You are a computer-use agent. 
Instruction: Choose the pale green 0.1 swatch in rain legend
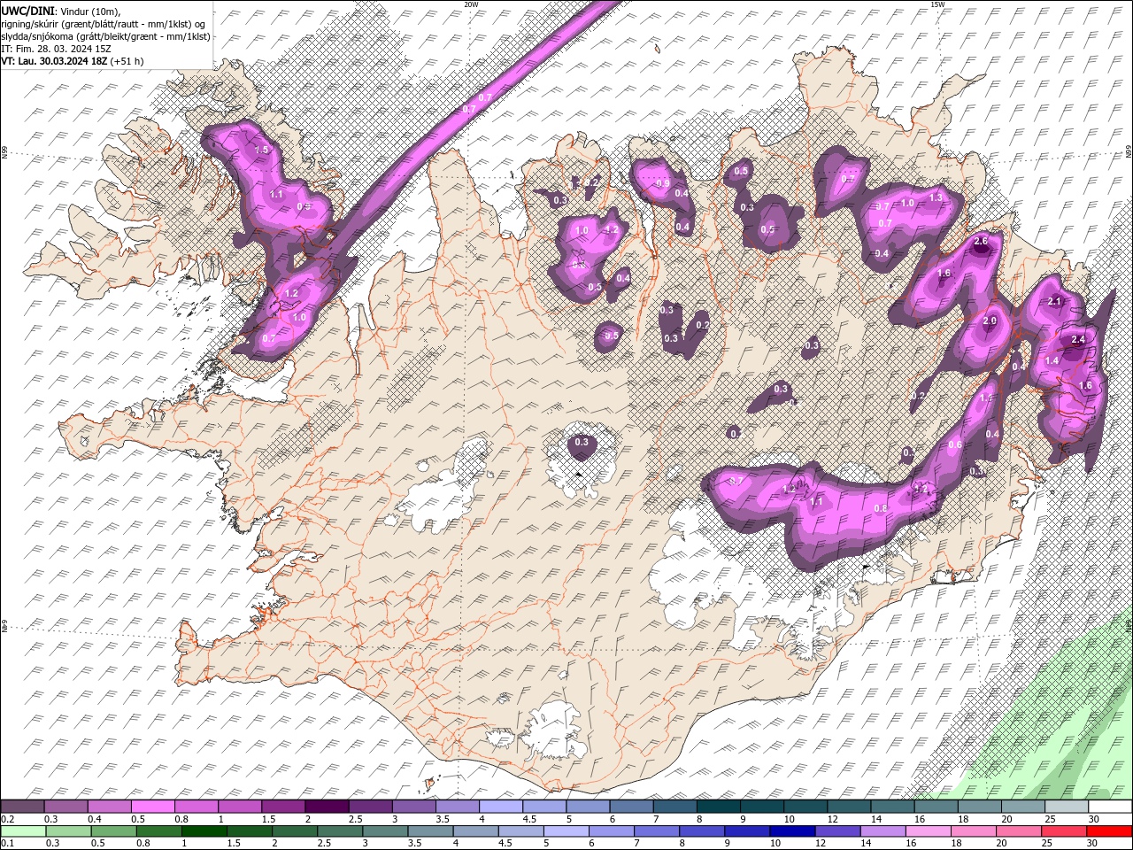(x=22, y=831)
